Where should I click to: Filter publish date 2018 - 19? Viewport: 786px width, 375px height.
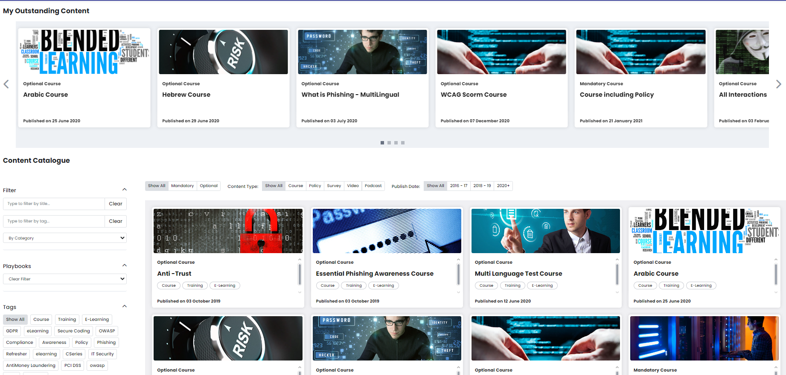click(482, 186)
